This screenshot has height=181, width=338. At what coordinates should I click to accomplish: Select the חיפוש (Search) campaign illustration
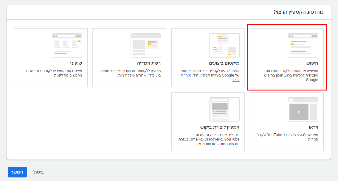[303, 46]
